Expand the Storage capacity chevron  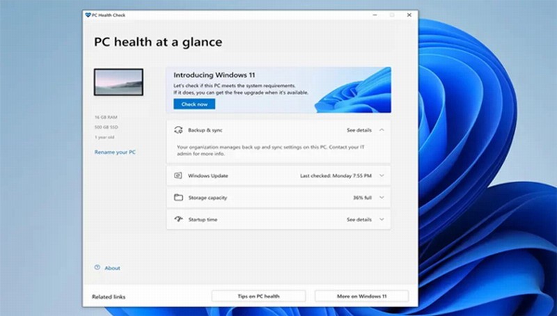click(382, 198)
